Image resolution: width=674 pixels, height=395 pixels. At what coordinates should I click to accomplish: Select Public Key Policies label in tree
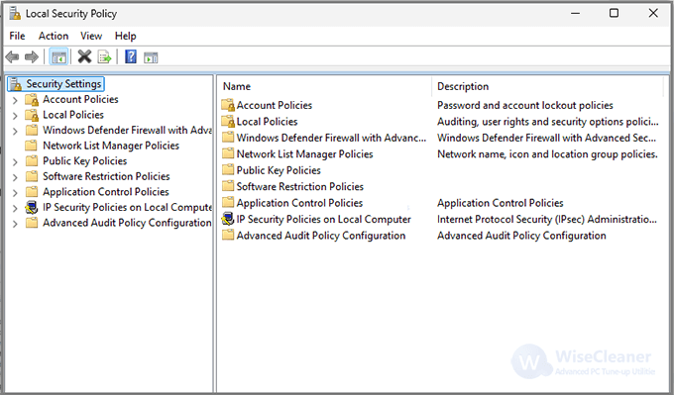pyautogui.click(x=84, y=161)
